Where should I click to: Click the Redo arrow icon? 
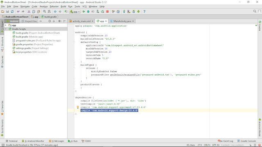(x=23, y=11)
